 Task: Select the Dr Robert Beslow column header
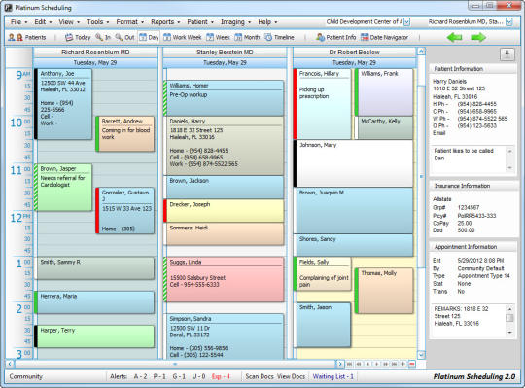(x=354, y=53)
